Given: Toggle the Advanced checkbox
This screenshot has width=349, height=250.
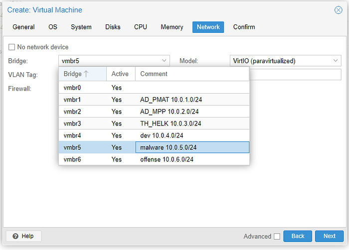Looking at the screenshot, I should coord(277,236).
